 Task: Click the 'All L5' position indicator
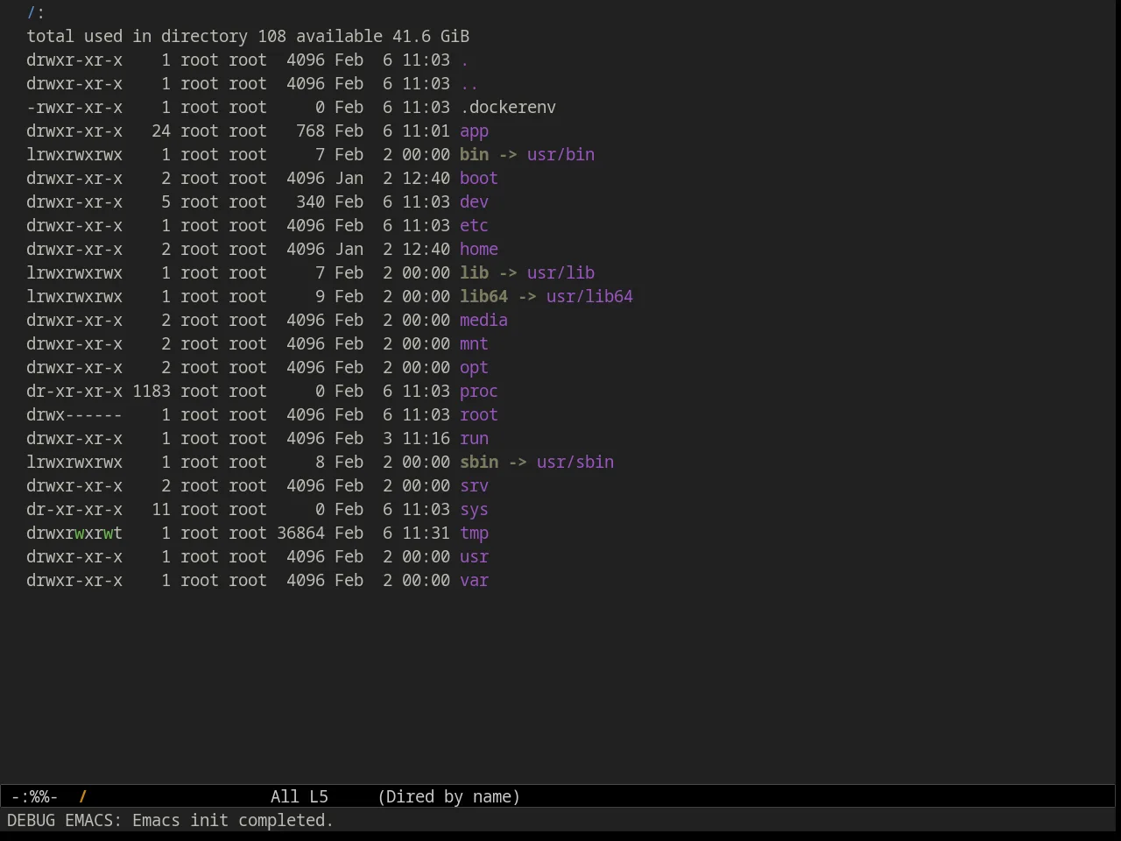coord(300,796)
